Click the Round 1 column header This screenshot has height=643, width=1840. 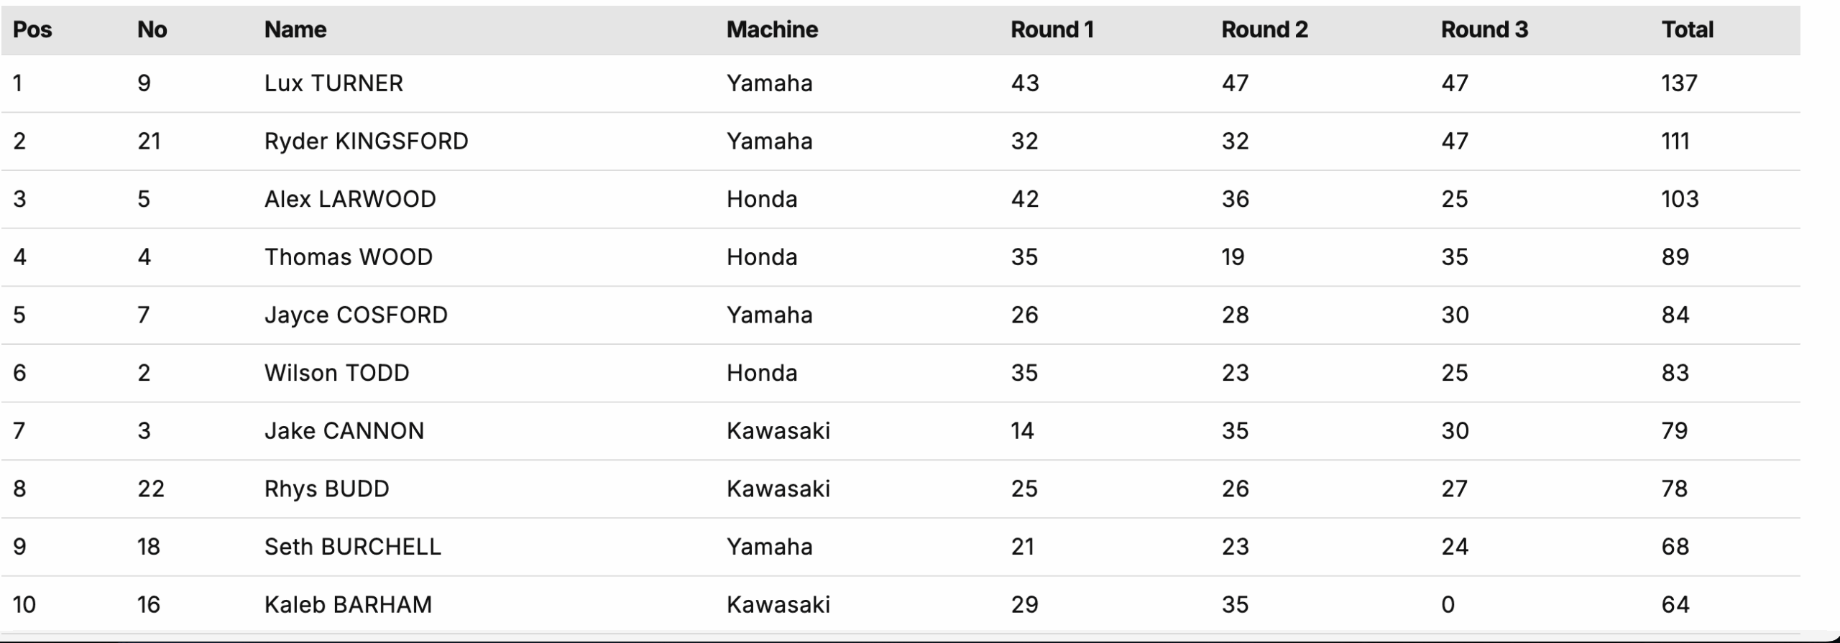click(x=1052, y=29)
